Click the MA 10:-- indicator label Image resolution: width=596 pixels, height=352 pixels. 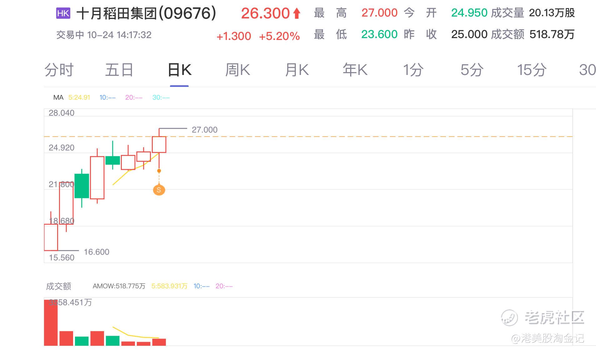coord(107,97)
